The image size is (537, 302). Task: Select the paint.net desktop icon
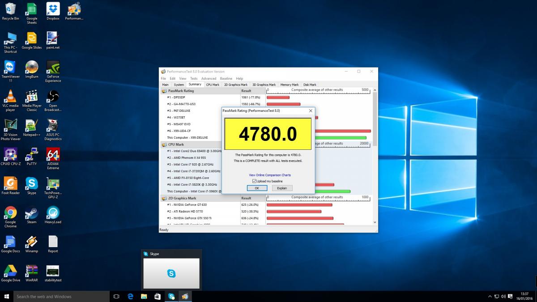53,41
